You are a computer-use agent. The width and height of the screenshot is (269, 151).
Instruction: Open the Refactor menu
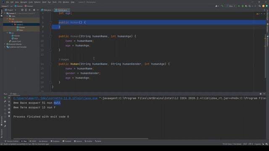[x=37, y=2]
